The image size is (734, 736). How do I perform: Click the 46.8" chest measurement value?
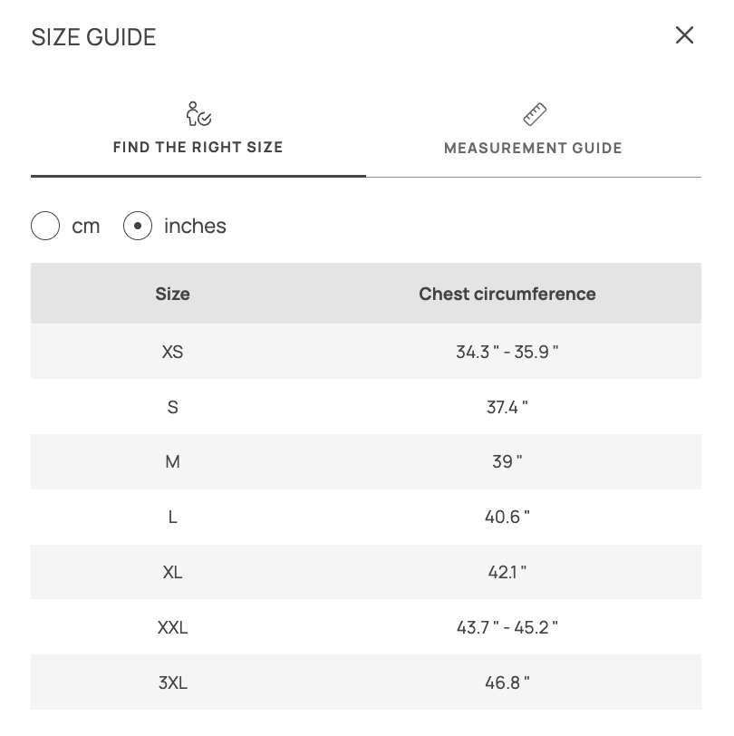click(507, 683)
